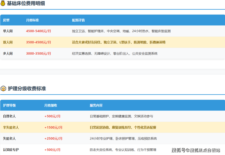Click the 认知症专护 care level cell
Viewport: 225px width, 155px height.
[11, 150]
